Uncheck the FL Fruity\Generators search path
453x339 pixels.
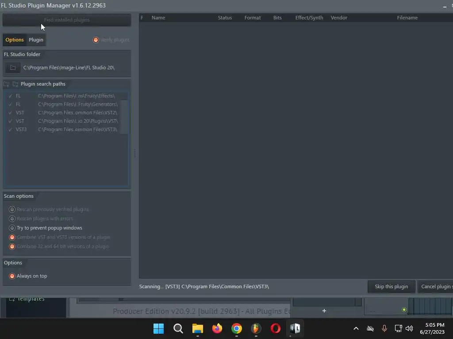coord(11,104)
